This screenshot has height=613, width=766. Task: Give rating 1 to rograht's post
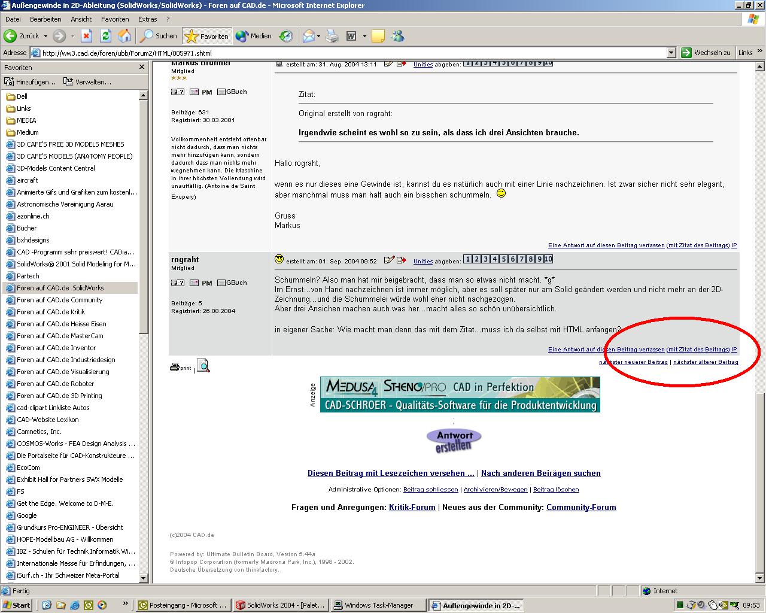(x=468, y=259)
